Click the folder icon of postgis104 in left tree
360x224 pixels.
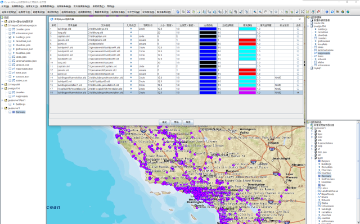pos(6,88)
